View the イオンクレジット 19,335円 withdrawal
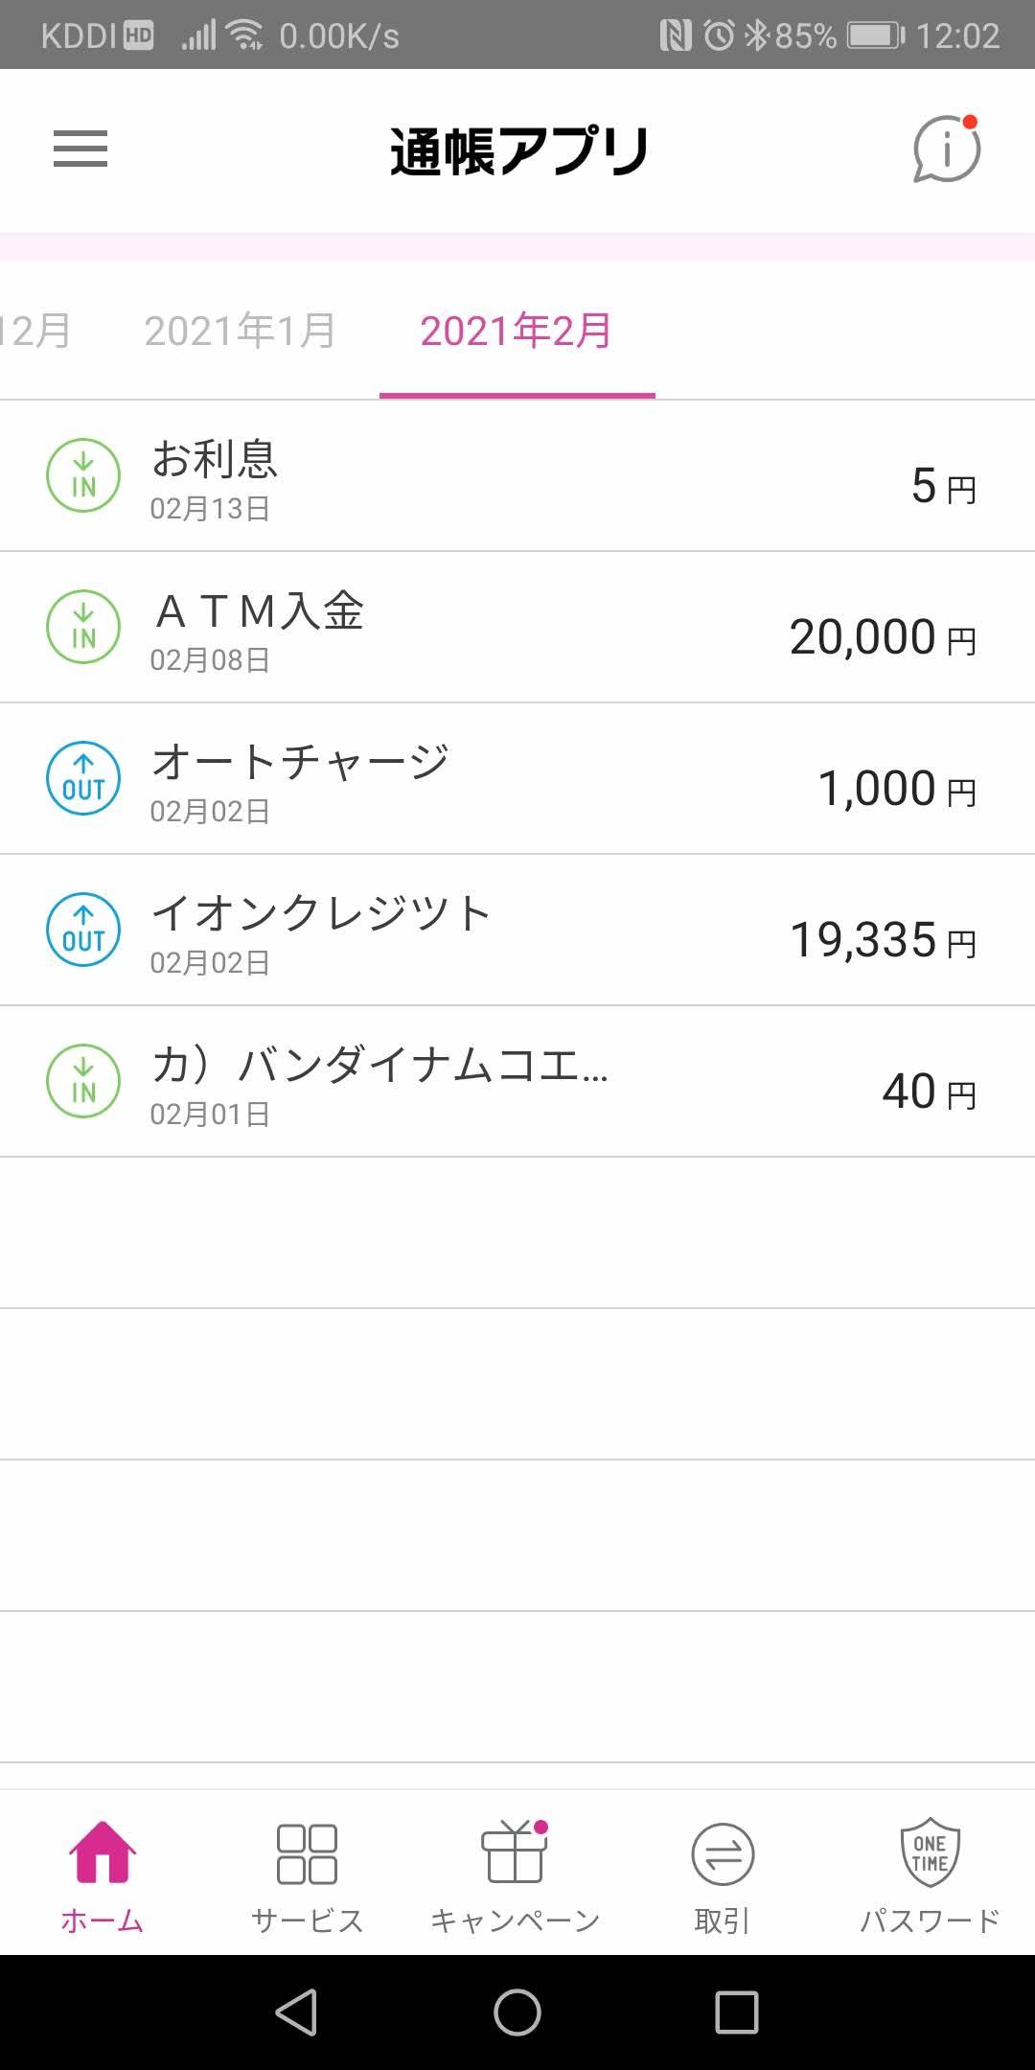The width and height of the screenshot is (1035, 2070). click(x=517, y=931)
